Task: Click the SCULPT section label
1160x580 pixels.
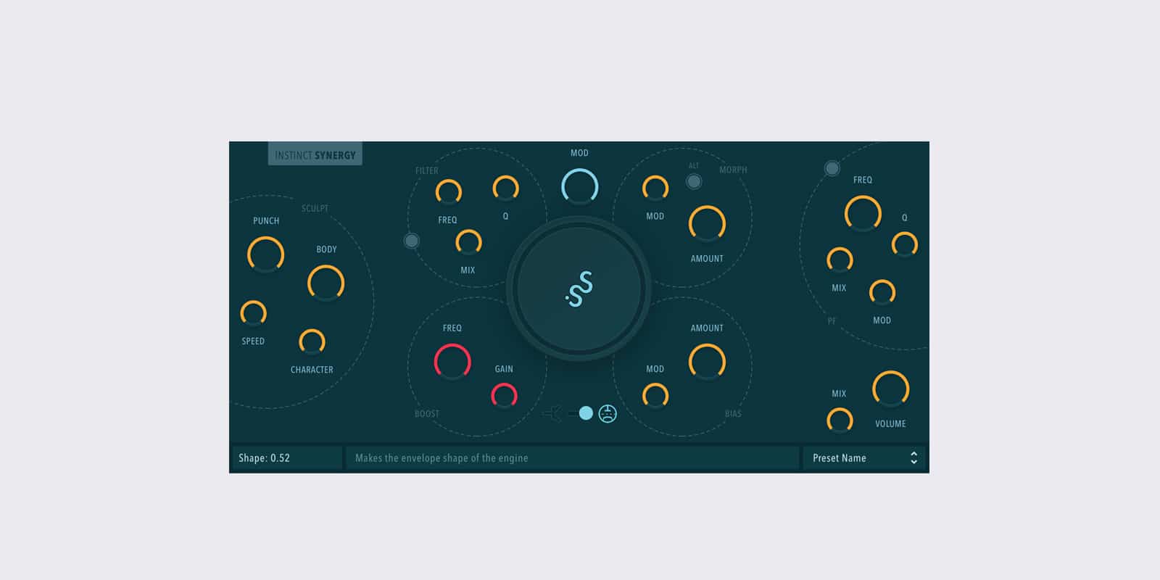Action: point(315,209)
